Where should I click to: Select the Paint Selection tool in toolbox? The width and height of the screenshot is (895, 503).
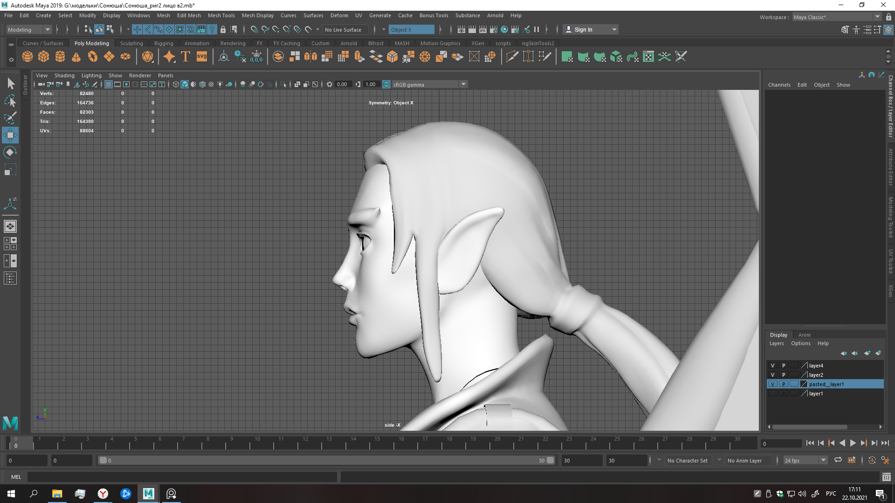(x=10, y=118)
